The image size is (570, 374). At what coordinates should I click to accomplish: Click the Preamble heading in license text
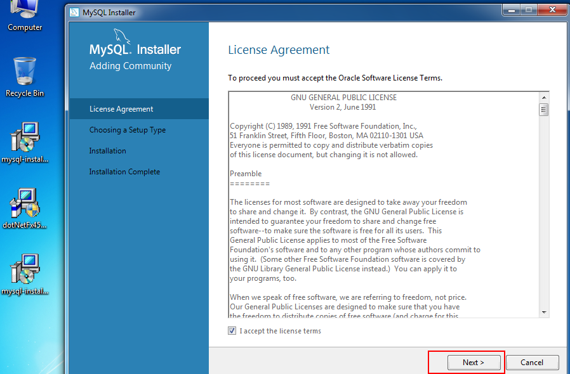[246, 174]
